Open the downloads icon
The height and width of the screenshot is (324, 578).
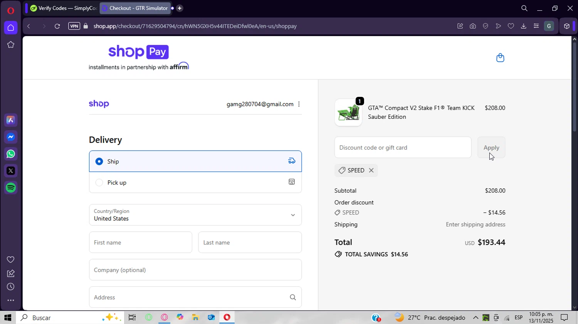[524, 26]
